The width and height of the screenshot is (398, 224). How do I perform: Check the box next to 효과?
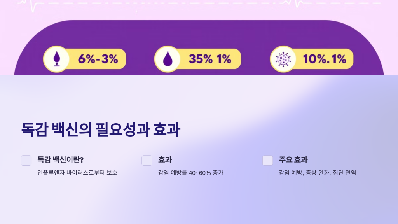pyautogui.click(x=147, y=160)
